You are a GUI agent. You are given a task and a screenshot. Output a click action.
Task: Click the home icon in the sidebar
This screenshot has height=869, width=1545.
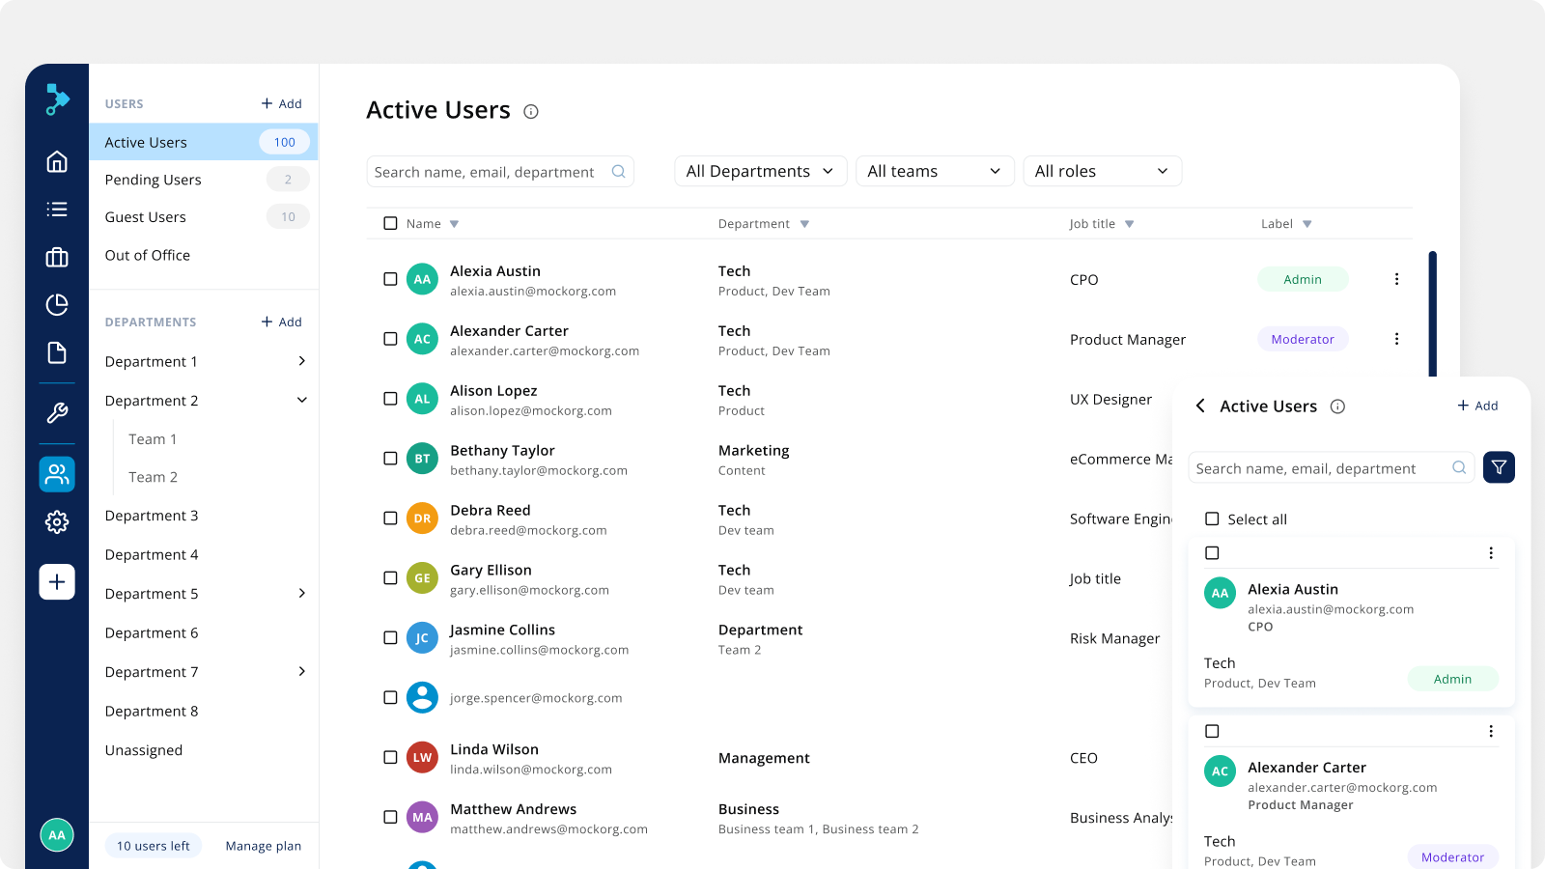pyautogui.click(x=57, y=161)
